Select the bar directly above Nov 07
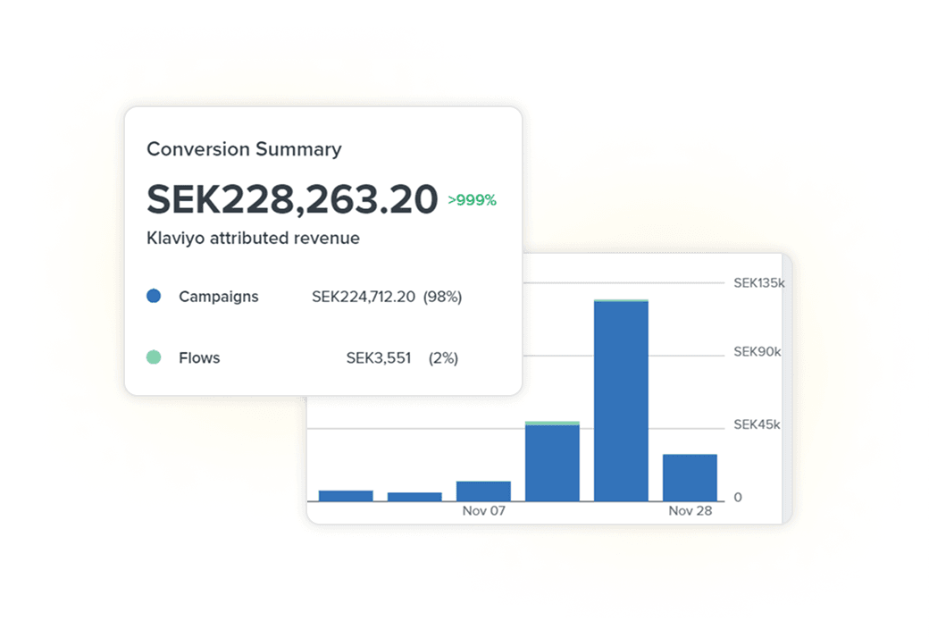 click(483, 491)
